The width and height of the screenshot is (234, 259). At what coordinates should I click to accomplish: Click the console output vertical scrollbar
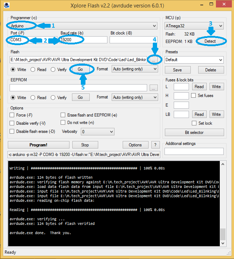[223, 203]
